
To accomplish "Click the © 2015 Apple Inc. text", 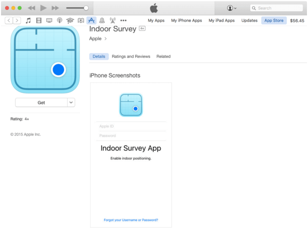I will [25, 134].
